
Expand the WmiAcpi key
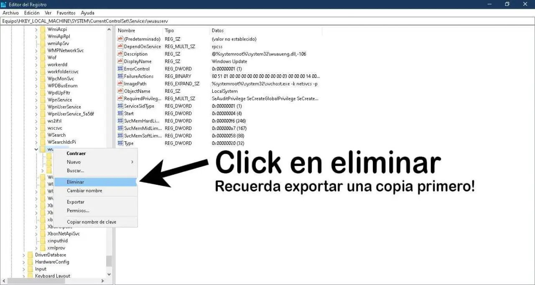coord(36,29)
